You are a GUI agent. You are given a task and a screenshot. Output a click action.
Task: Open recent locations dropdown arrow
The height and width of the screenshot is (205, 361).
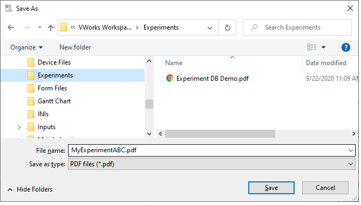tap(39, 27)
